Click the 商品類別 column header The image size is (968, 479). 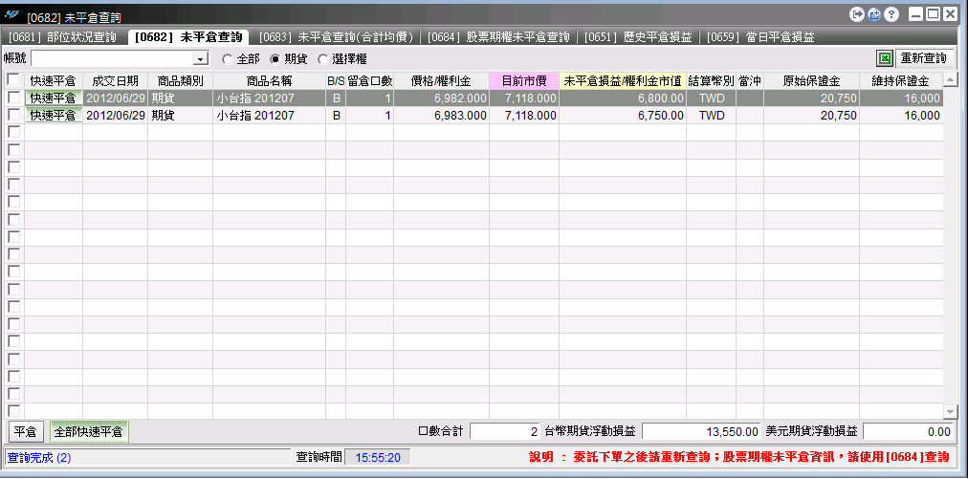point(180,80)
